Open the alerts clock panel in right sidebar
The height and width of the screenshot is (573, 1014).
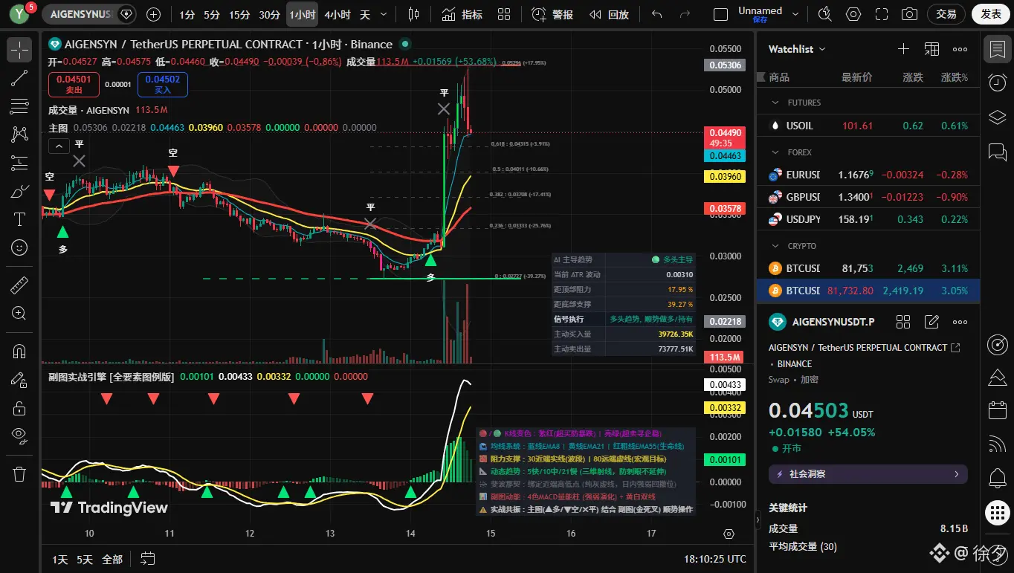pos(997,82)
